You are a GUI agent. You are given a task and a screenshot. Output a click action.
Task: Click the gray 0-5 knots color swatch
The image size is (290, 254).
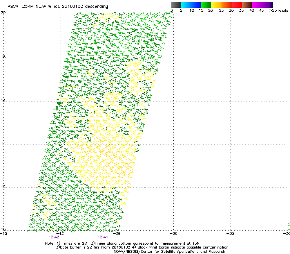(x=176, y=5)
